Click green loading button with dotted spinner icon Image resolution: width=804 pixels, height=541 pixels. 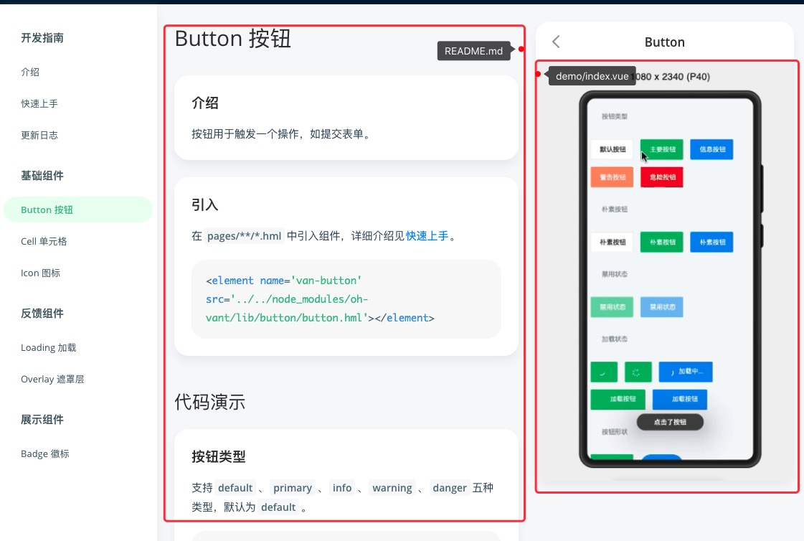click(638, 372)
